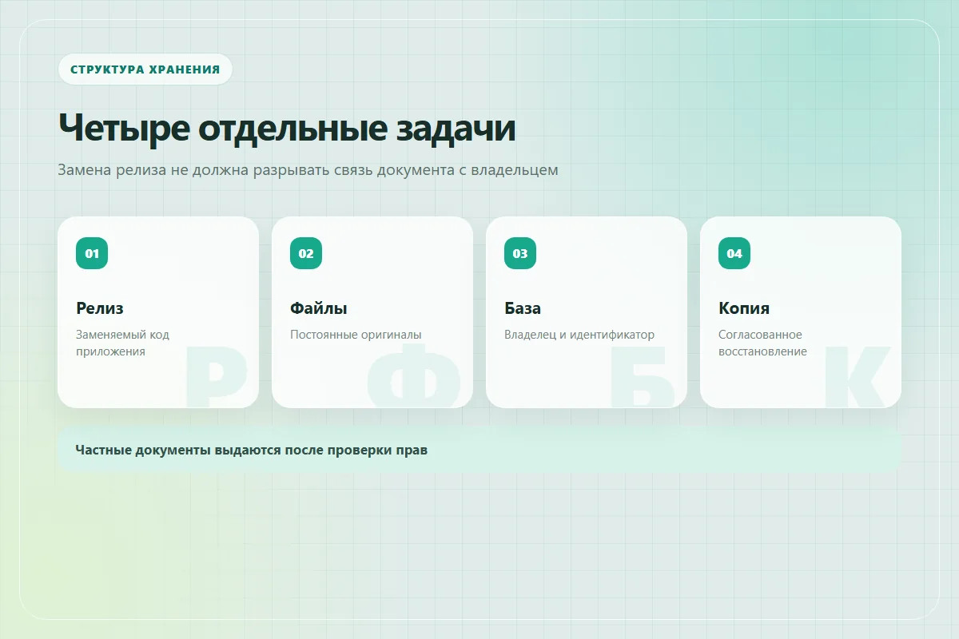Click the 04 number badge
Screen dimensions: 959x639
734,253
